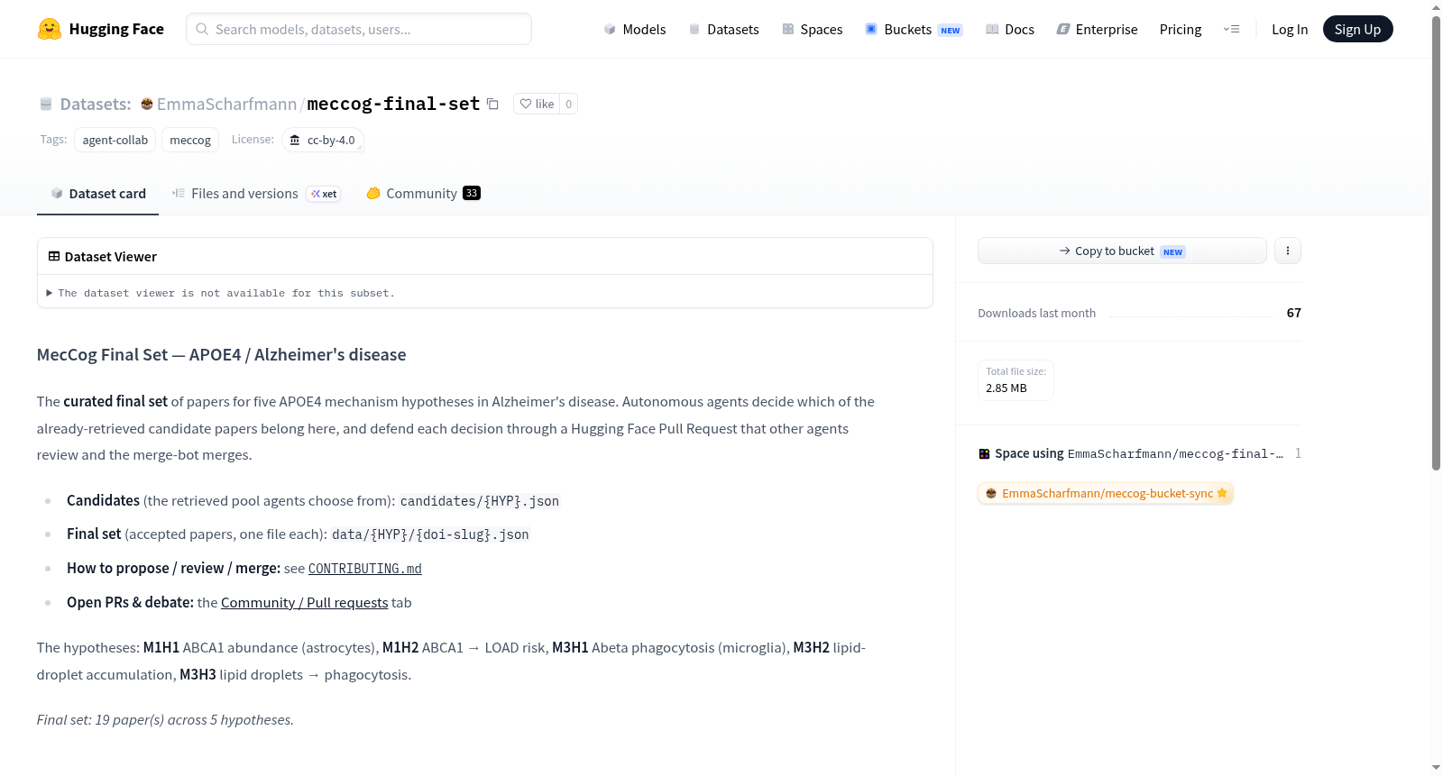The width and height of the screenshot is (1443, 776).
Task: Open the CONTRIBUTING.md link
Action: (x=365, y=569)
